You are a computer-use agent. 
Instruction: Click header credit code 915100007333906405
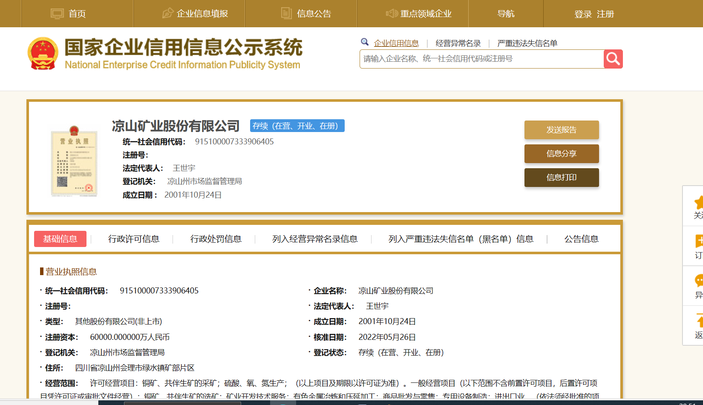coord(234,141)
